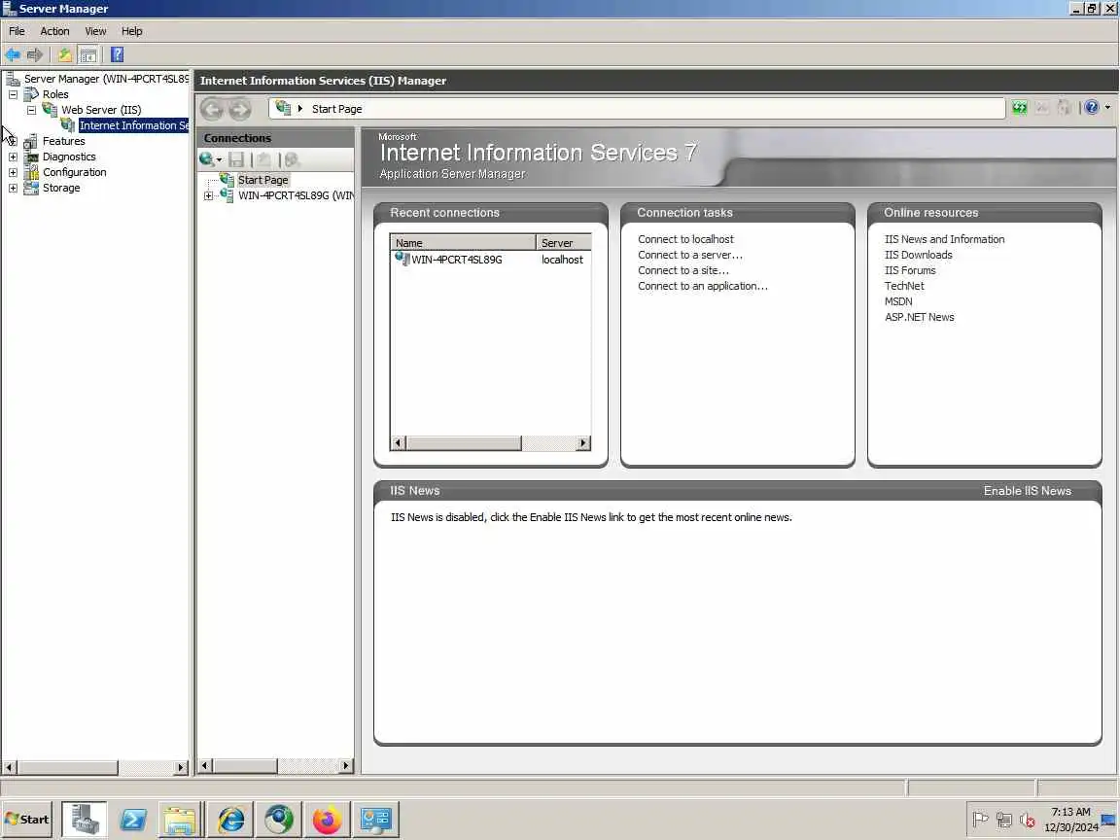
Task: Click the right scroll arrow in Recent connections list
Action: [x=583, y=443]
